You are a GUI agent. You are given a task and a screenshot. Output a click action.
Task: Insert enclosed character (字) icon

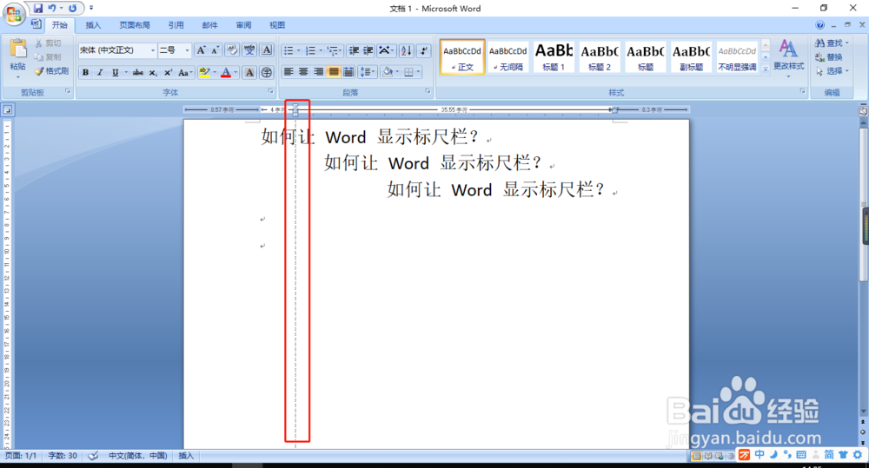tap(267, 73)
